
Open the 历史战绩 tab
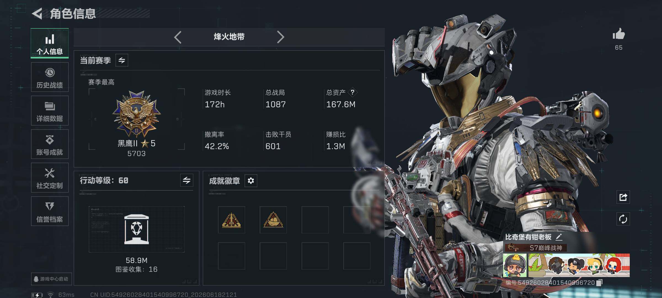(50, 77)
